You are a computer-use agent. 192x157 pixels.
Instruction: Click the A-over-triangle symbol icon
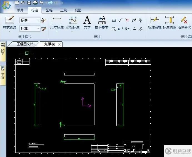point(141,29)
